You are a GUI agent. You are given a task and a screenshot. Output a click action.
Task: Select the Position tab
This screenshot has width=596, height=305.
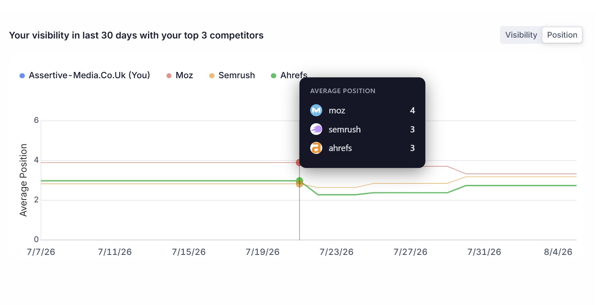pos(562,35)
